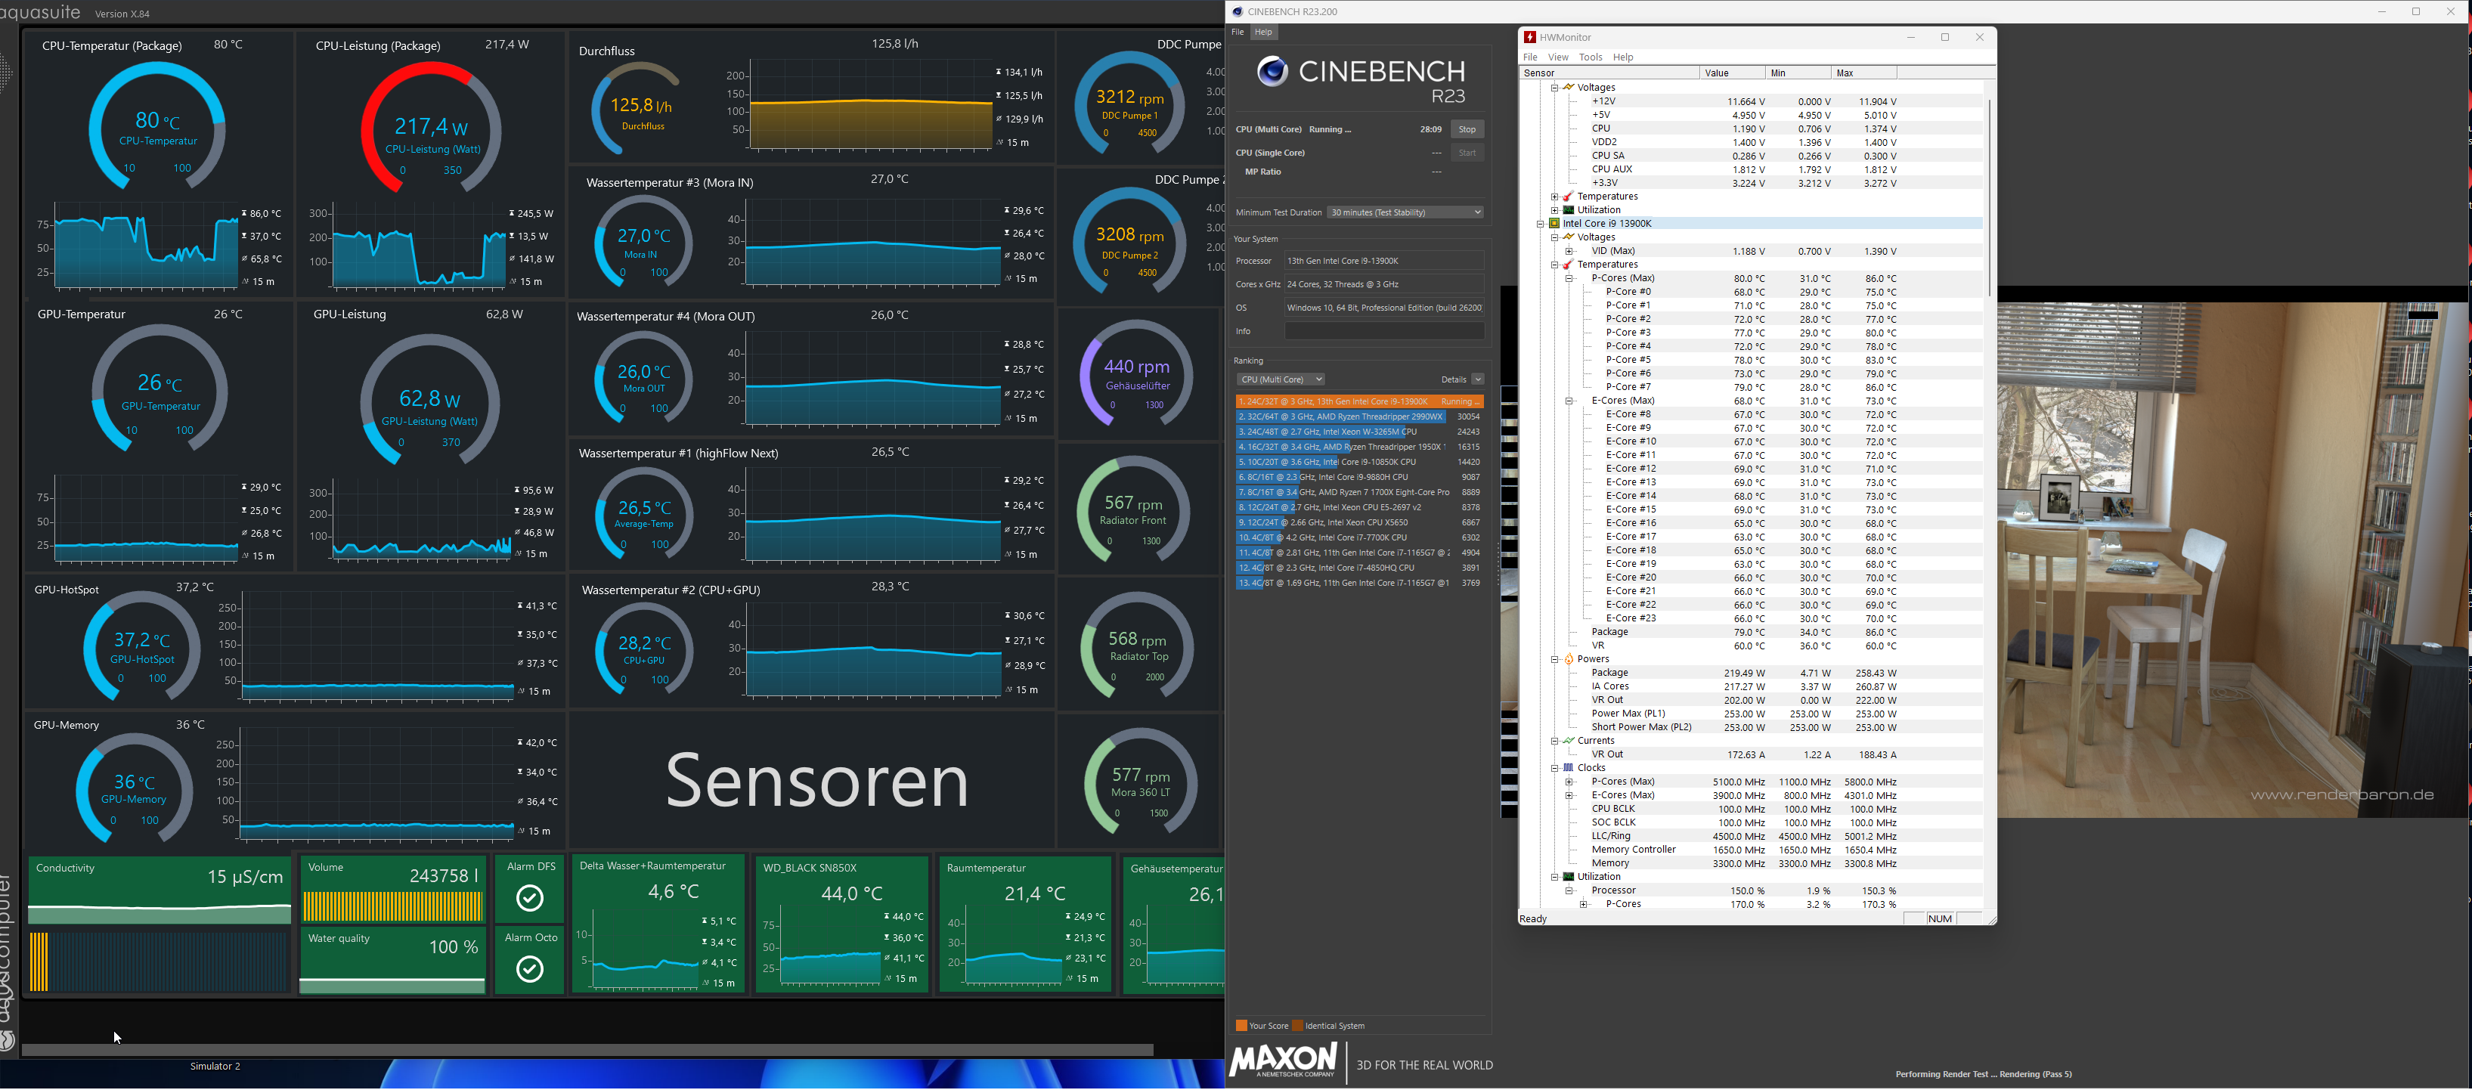Collapse the Intel Core i9 13900K node
Image resolution: width=2472 pixels, height=1090 pixels.
(x=1540, y=224)
